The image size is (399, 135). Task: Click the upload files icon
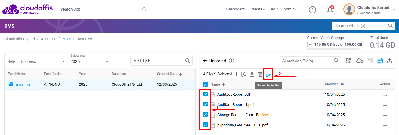(389, 61)
